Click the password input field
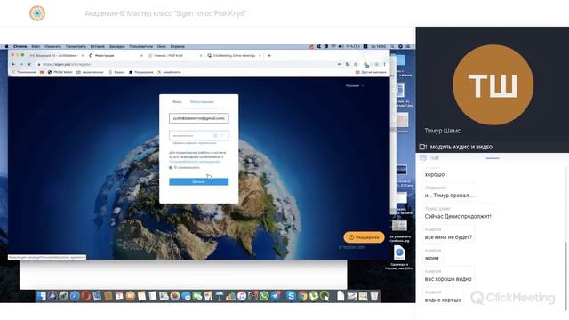This screenshot has width=569, height=320. click(199, 135)
